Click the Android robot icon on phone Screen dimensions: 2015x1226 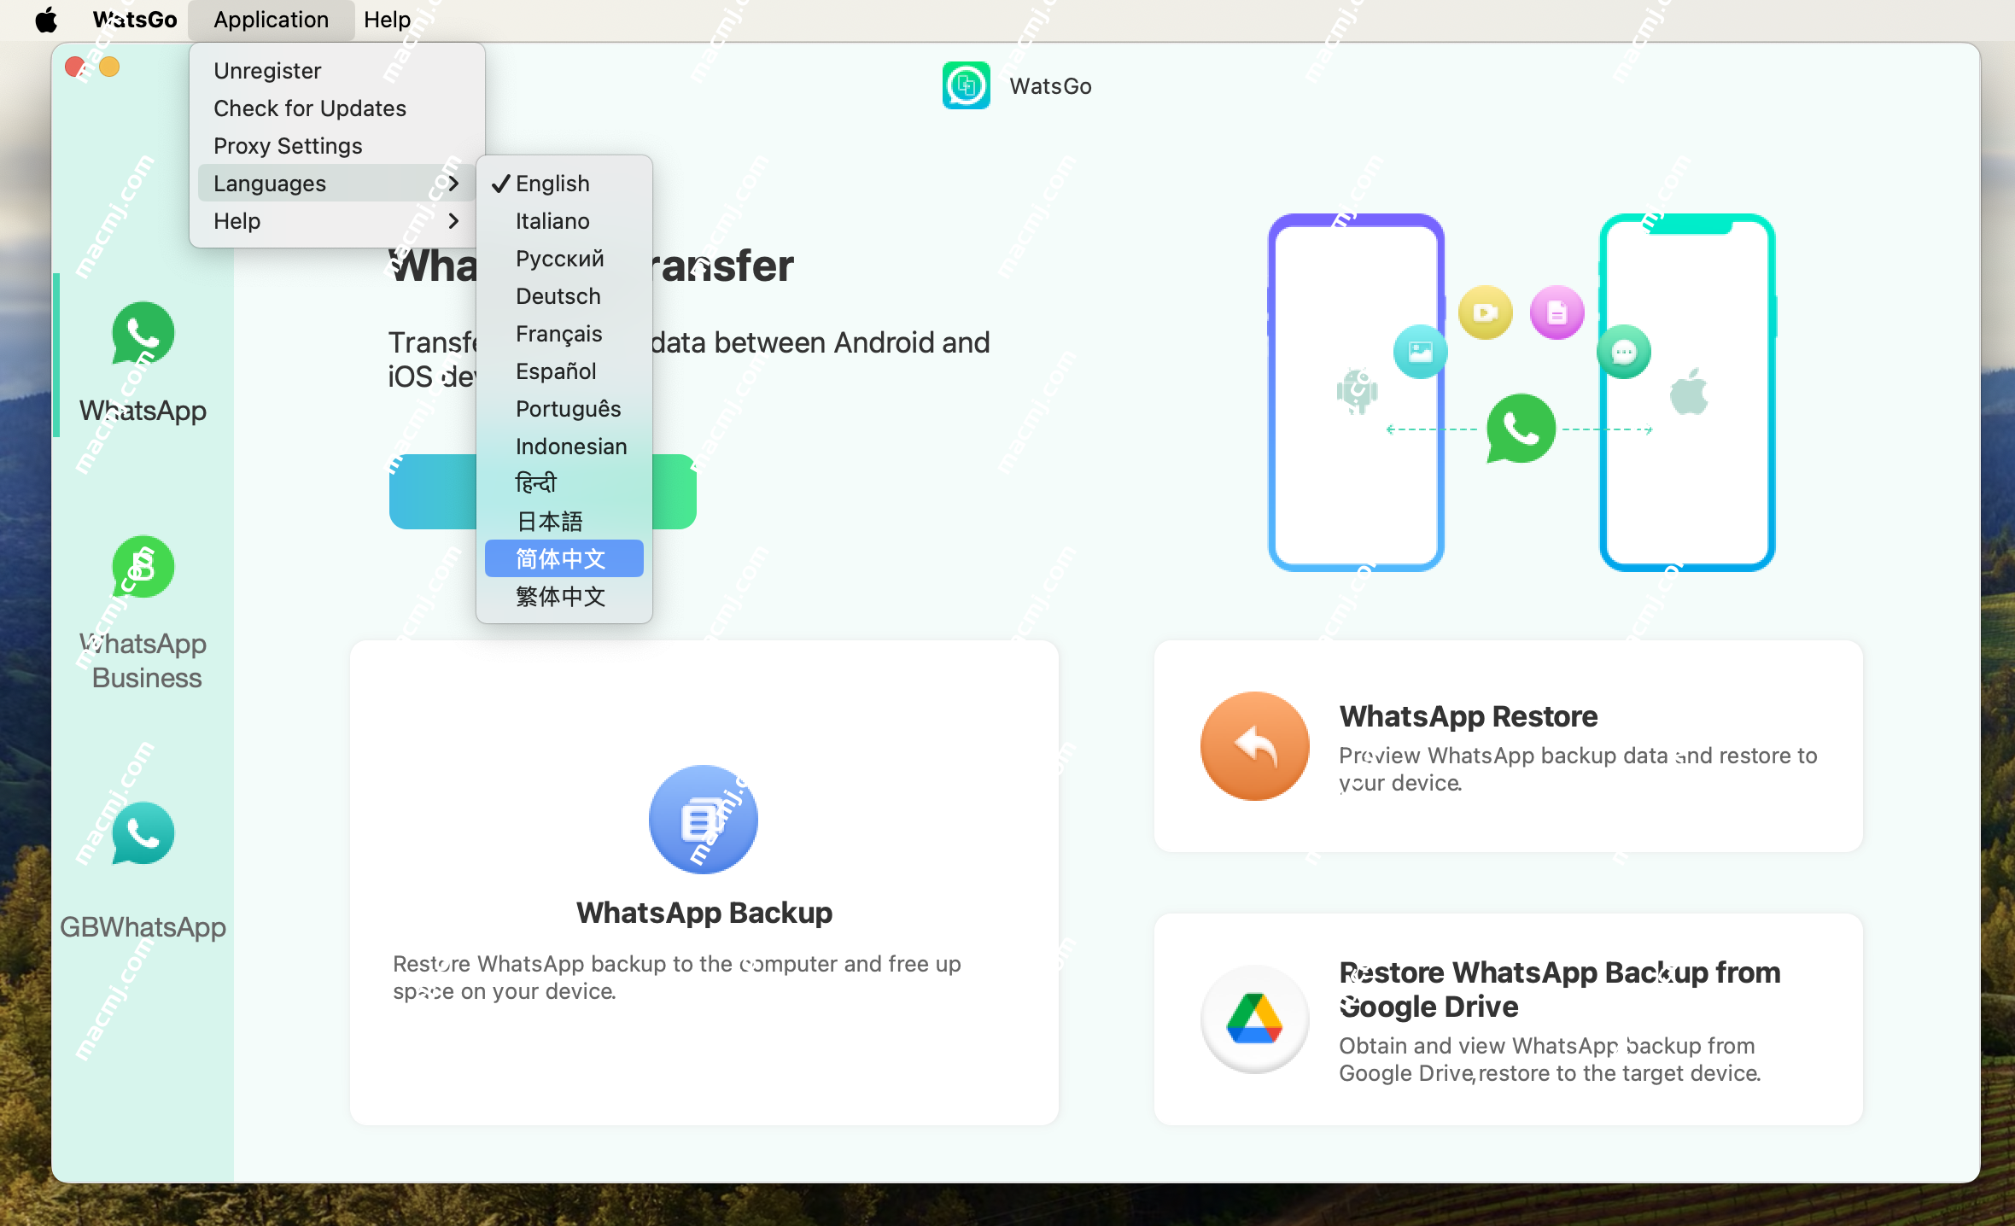click(x=1357, y=392)
